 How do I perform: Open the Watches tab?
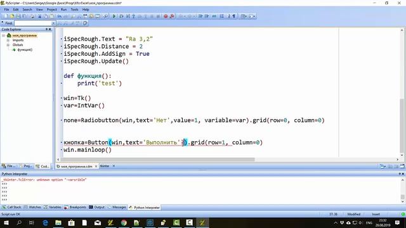click(x=32, y=207)
